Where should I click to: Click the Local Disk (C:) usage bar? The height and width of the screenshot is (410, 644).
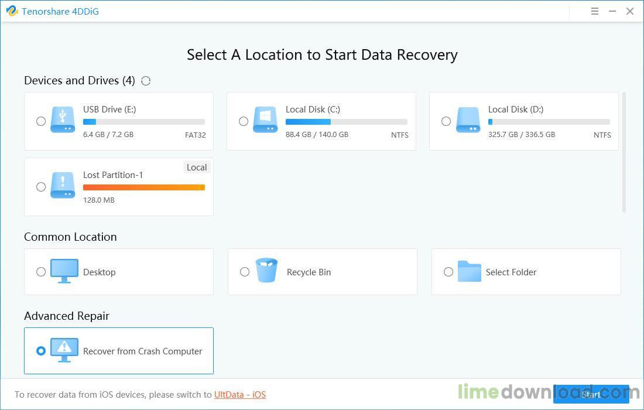[x=346, y=122]
